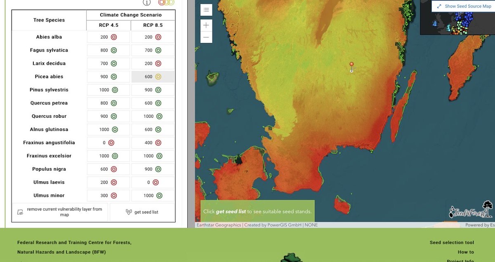Remove current vulnerability layer from map

point(60,212)
